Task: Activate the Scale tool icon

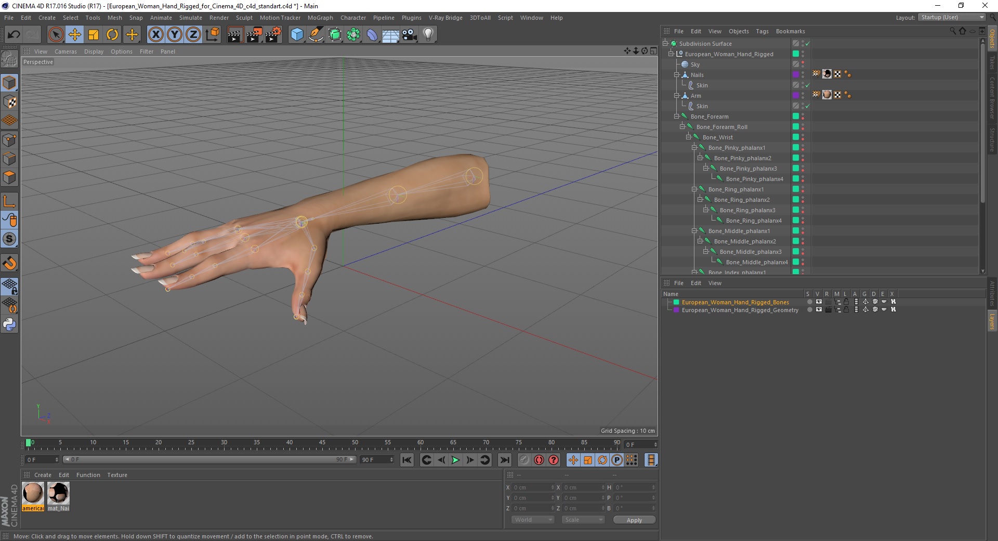Action: (x=94, y=35)
